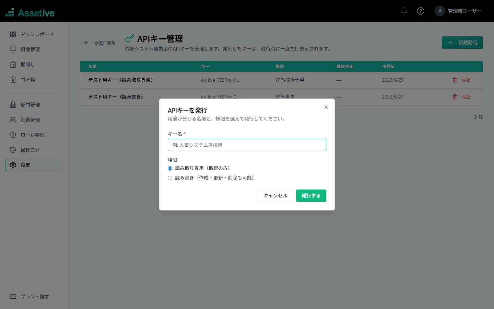Focus the キー名 input field
This screenshot has height=309, width=494.
[x=247, y=145]
